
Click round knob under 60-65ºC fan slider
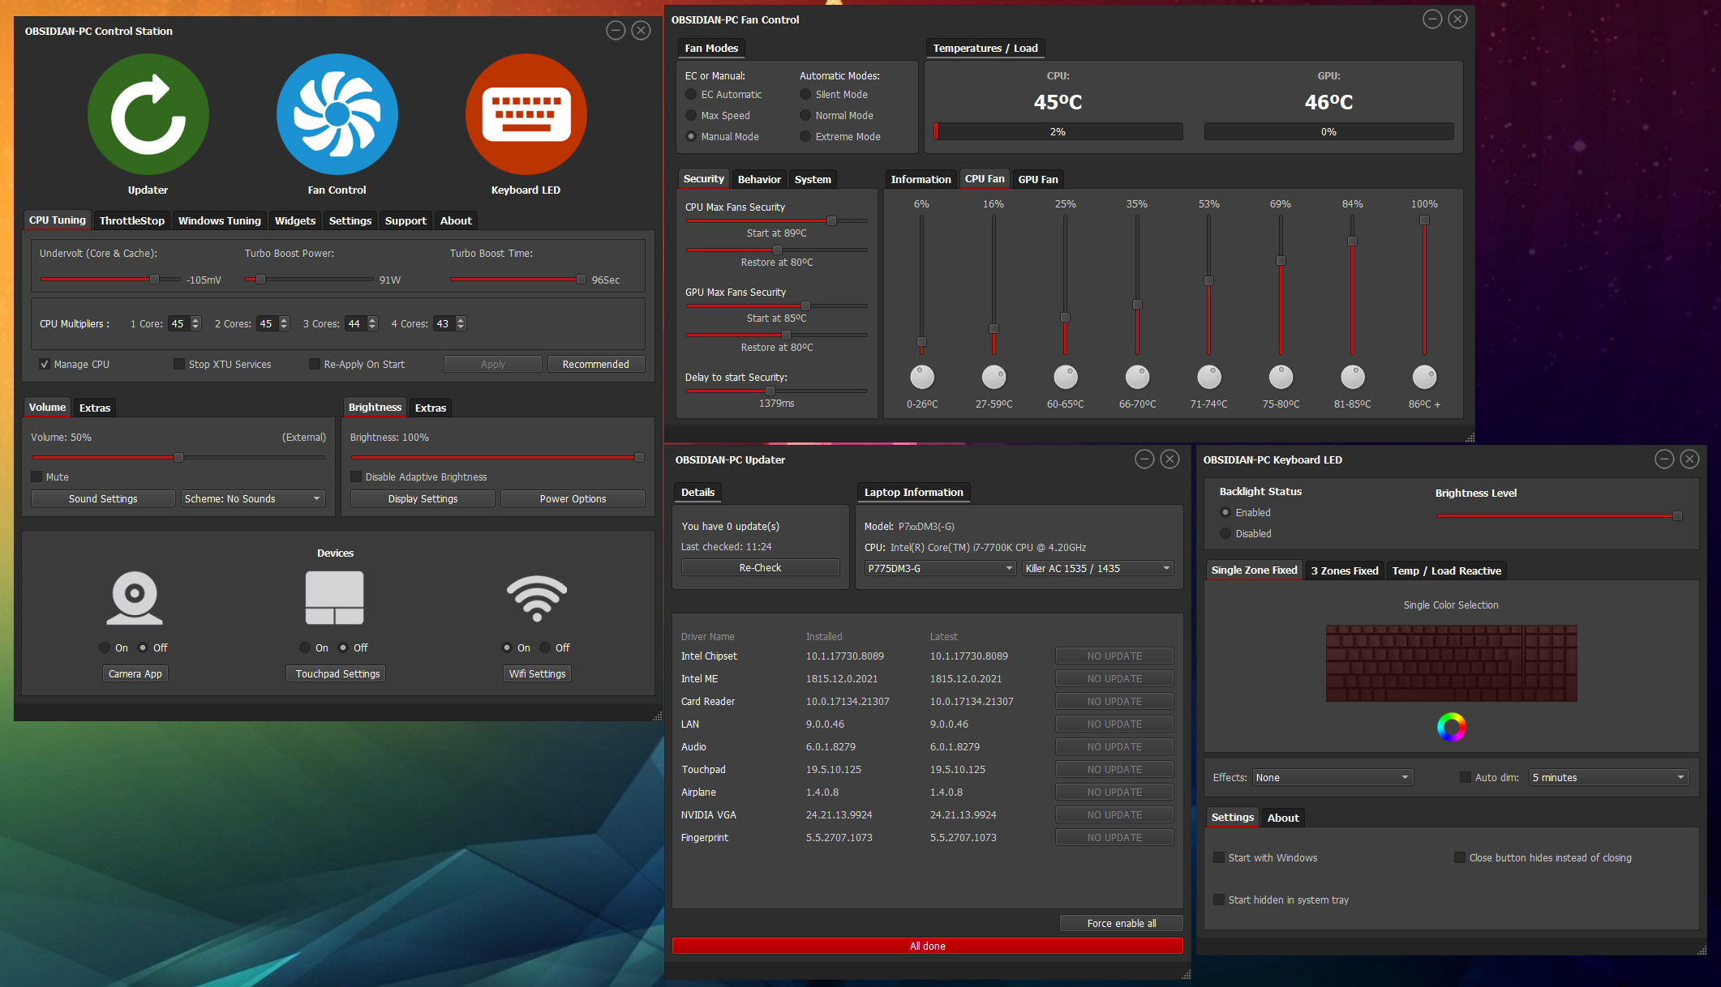point(1065,377)
